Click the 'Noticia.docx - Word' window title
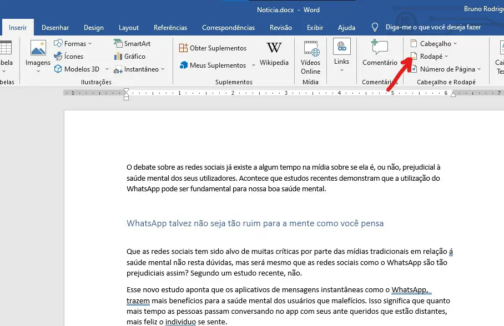Screen dimensions: 504x326 click(288, 10)
